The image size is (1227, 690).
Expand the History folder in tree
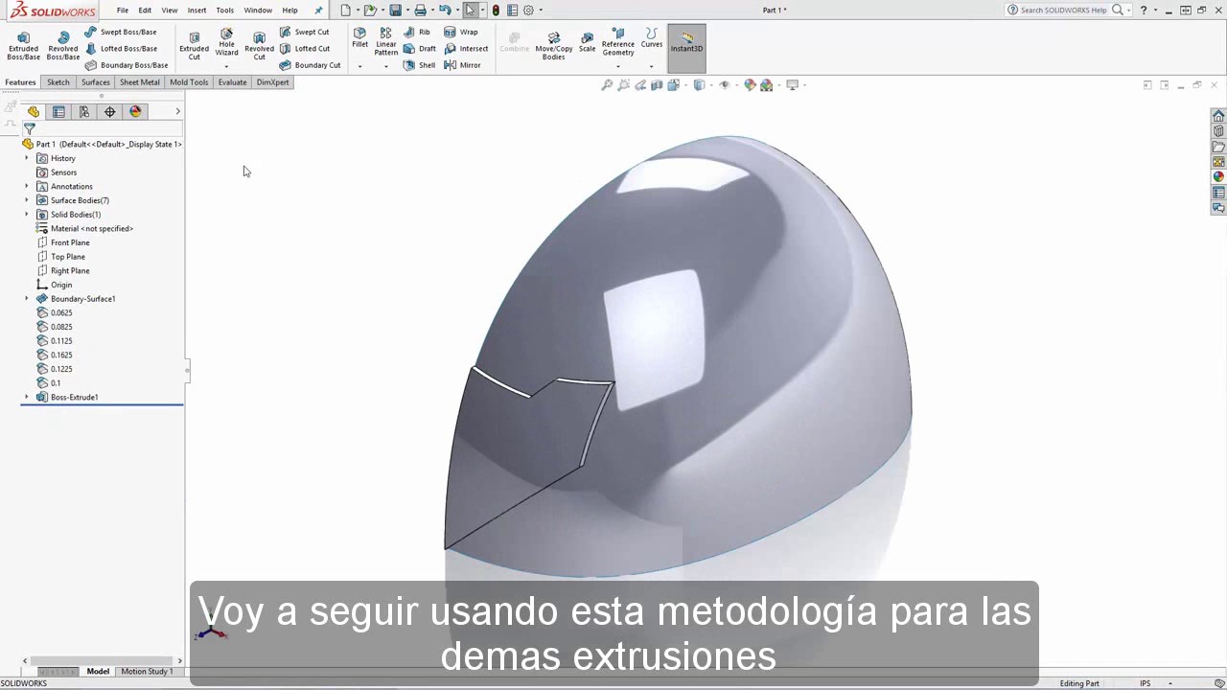[x=27, y=158]
